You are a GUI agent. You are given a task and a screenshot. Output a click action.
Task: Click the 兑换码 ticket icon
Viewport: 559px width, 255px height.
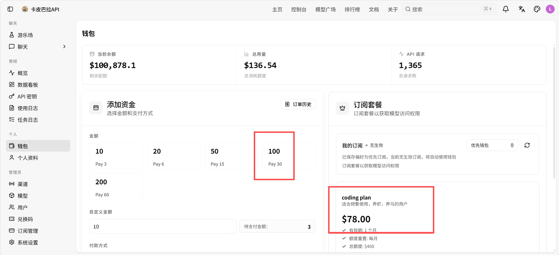point(12,219)
